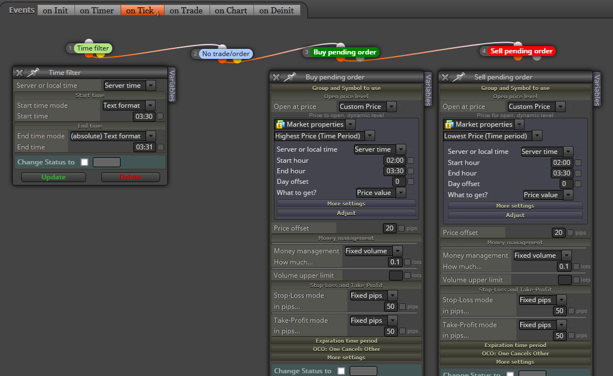Open Sell order Stop-Loss mode Fixed pips dropdown
This screenshot has width=613, height=376.
pos(542,300)
